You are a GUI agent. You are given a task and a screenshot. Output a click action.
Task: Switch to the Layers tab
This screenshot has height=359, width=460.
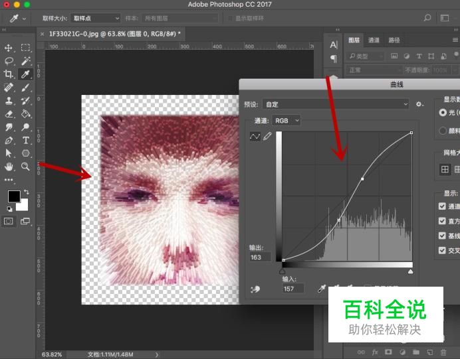[x=354, y=40]
